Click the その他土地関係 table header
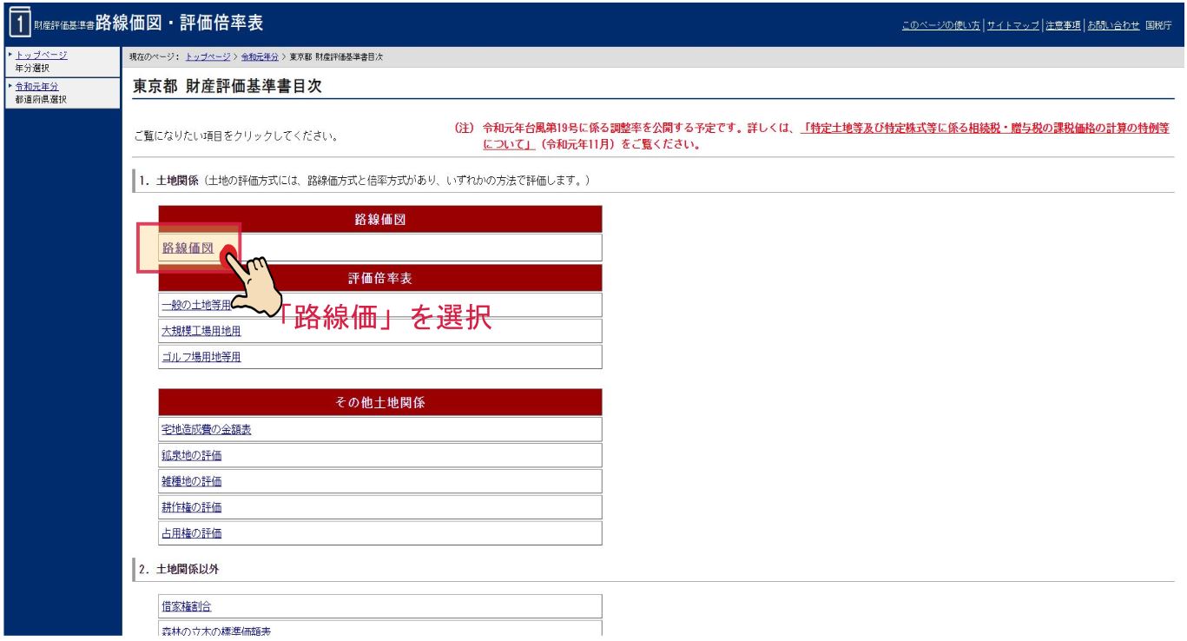Viewport: 1187px width, 641px height. [380, 402]
